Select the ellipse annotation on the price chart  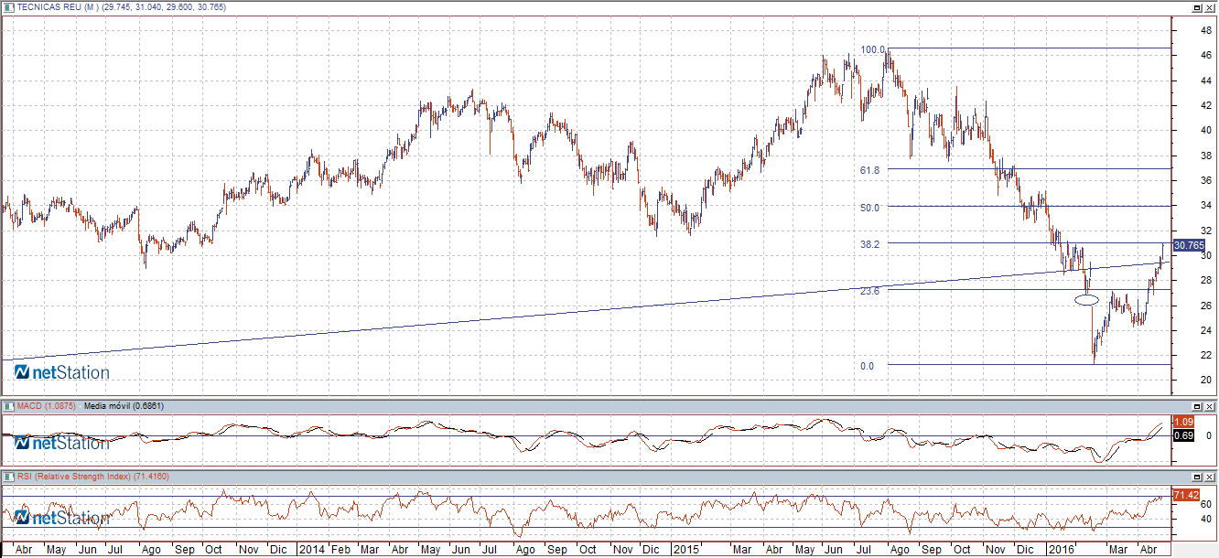tap(1086, 299)
